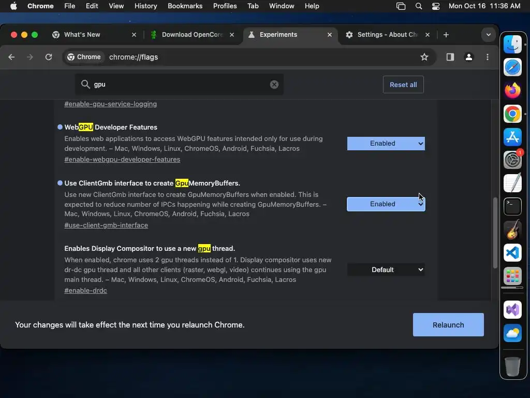This screenshot has height=398, width=530.
Task: Open the File menu
Action: 70,6
